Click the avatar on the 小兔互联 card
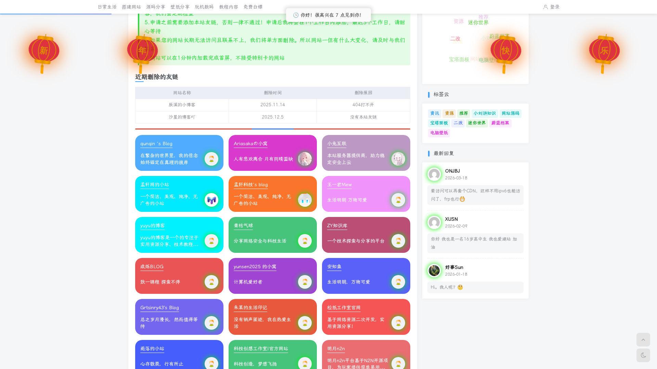 point(398,159)
